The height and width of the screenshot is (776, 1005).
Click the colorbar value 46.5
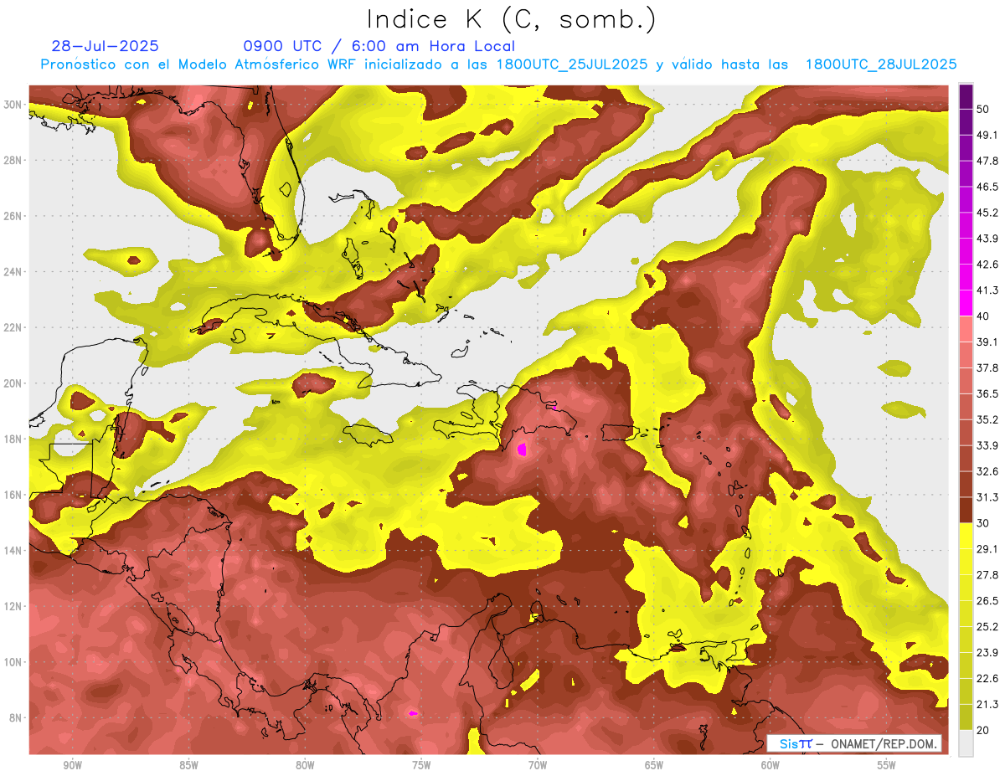click(x=987, y=187)
